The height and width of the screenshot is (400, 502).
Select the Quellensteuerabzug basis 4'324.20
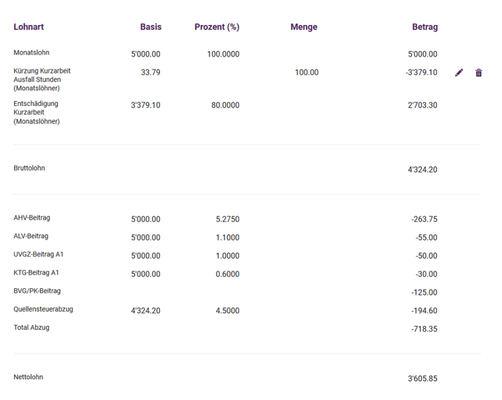146,310
